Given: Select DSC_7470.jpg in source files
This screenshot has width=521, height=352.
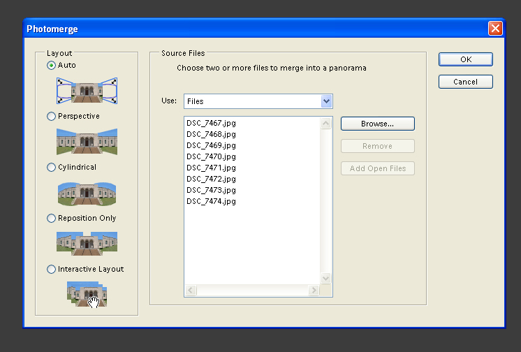Looking at the screenshot, I should (211, 156).
